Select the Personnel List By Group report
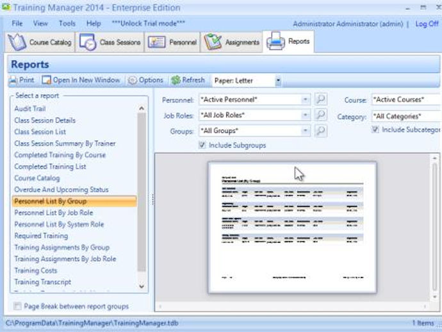The width and height of the screenshot is (442, 332). point(74,201)
